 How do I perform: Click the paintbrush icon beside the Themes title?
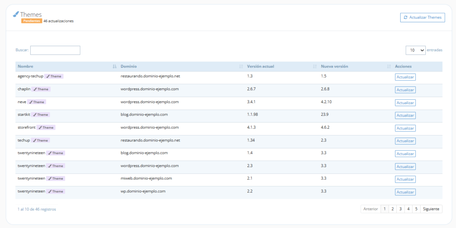(x=16, y=14)
